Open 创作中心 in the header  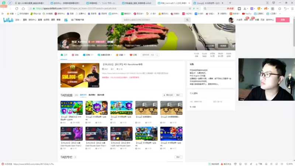[x=270, y=20]
